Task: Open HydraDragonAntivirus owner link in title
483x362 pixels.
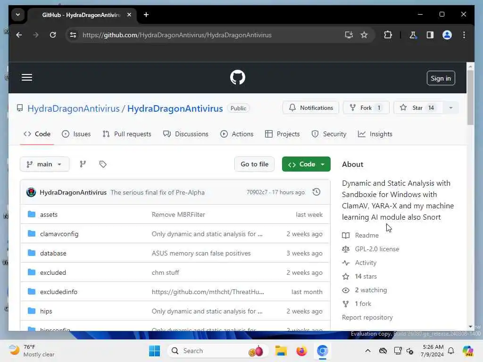Action: point(74,108)
